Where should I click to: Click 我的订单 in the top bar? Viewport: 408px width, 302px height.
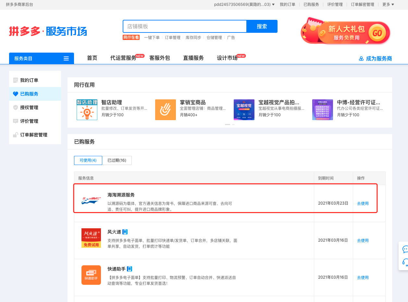(x=288, y=5)
